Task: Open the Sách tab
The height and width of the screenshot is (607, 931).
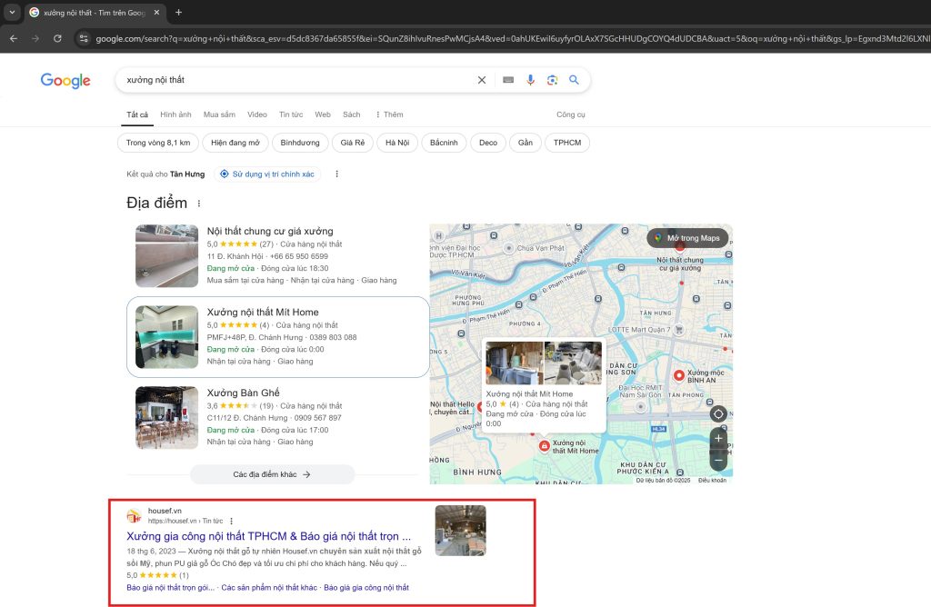Action: tap(352, 114)
